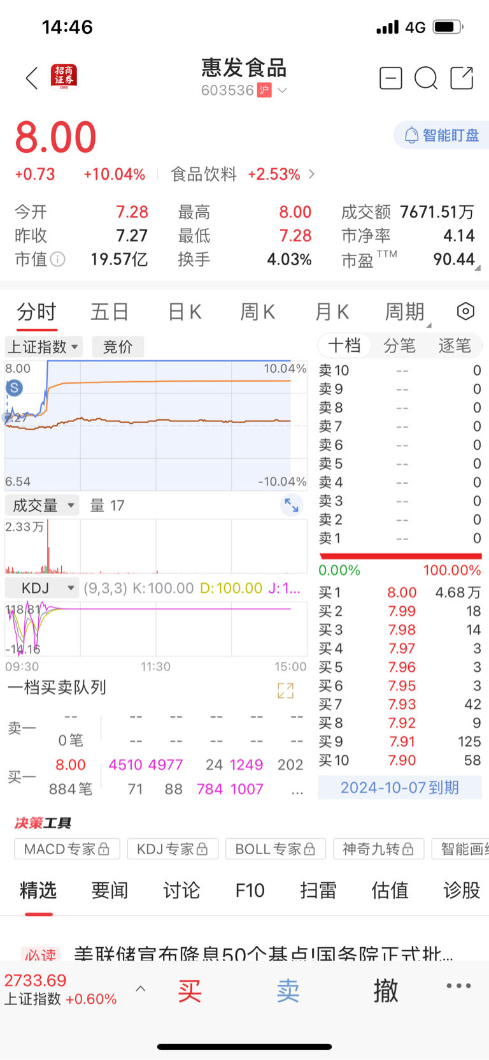Tap the 卖1 order book row
489x1060 pixels.
point(400,538)
